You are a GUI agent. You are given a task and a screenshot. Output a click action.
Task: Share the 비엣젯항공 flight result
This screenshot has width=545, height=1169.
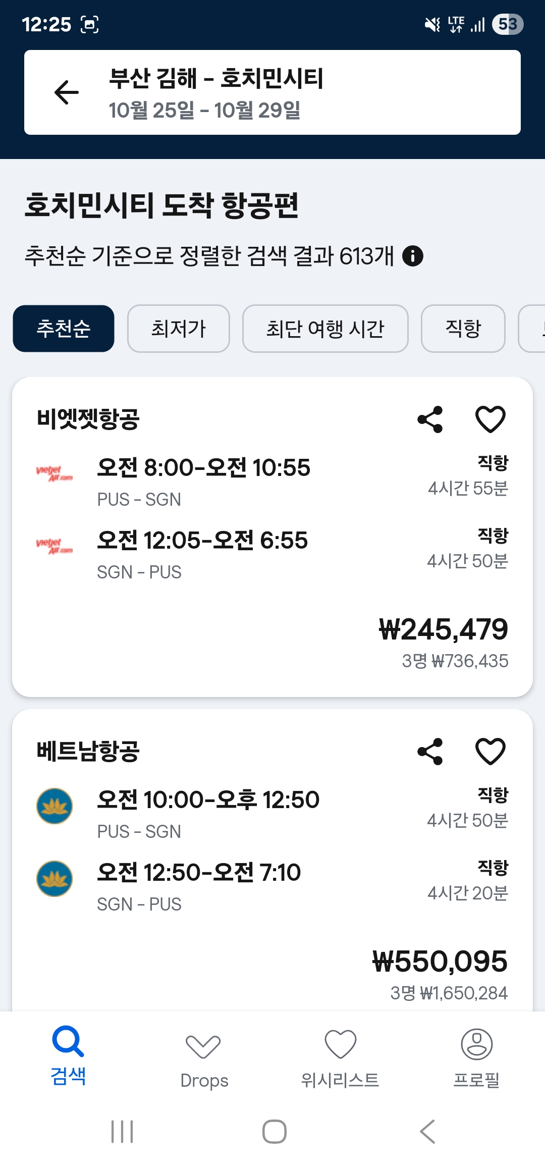pyautogui.click(x=430, y=419)
